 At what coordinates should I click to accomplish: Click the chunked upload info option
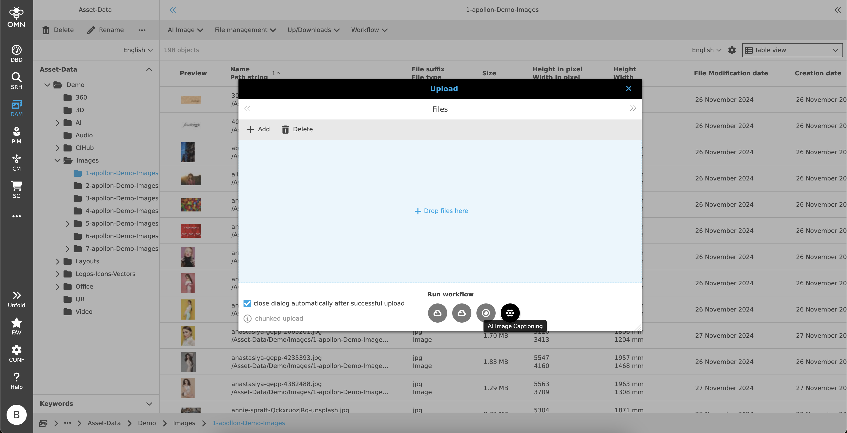[279, 318]
